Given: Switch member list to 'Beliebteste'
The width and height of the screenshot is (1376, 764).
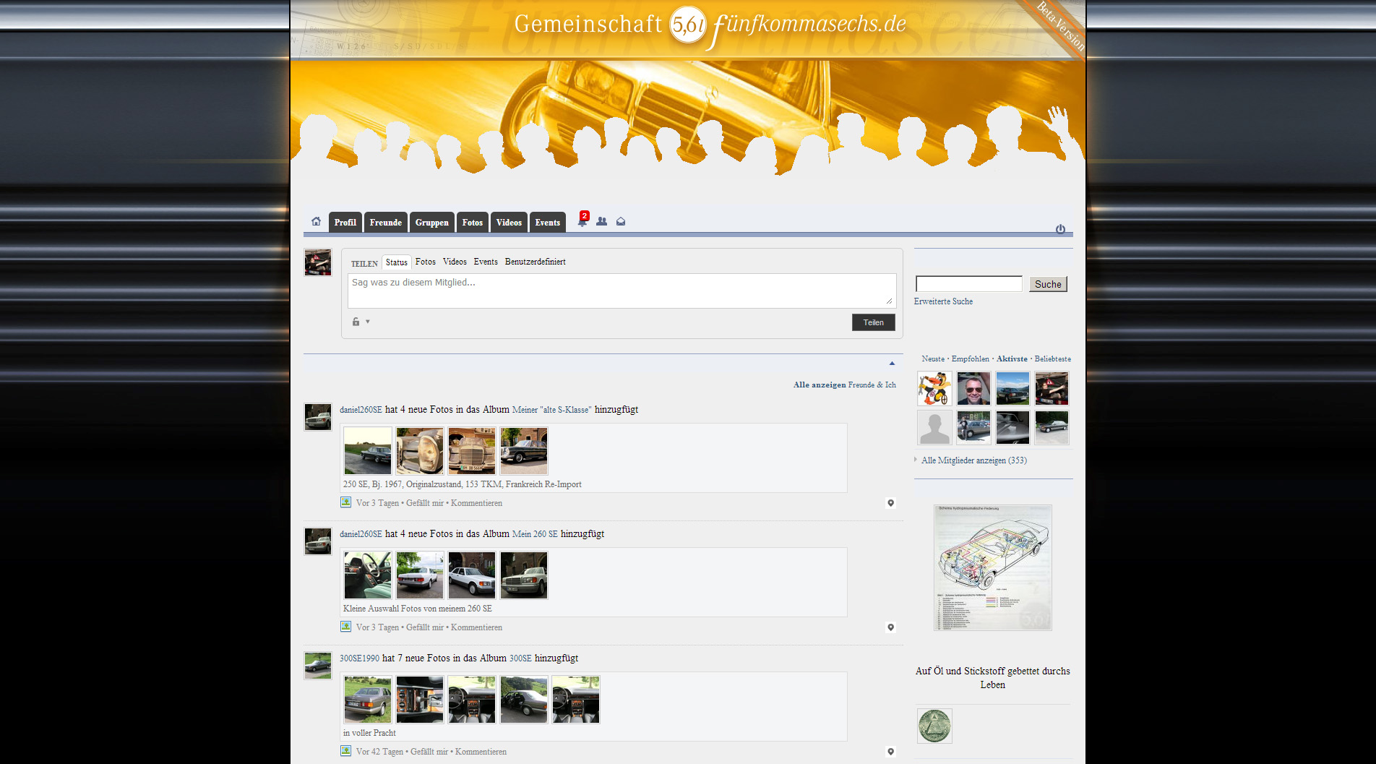Looking at the screenshot, I should point(1052,359).
